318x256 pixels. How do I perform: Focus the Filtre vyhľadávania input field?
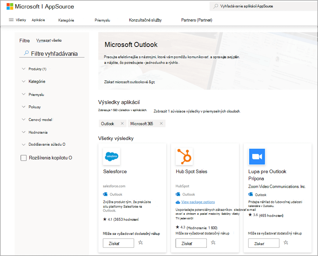(52, 54)
